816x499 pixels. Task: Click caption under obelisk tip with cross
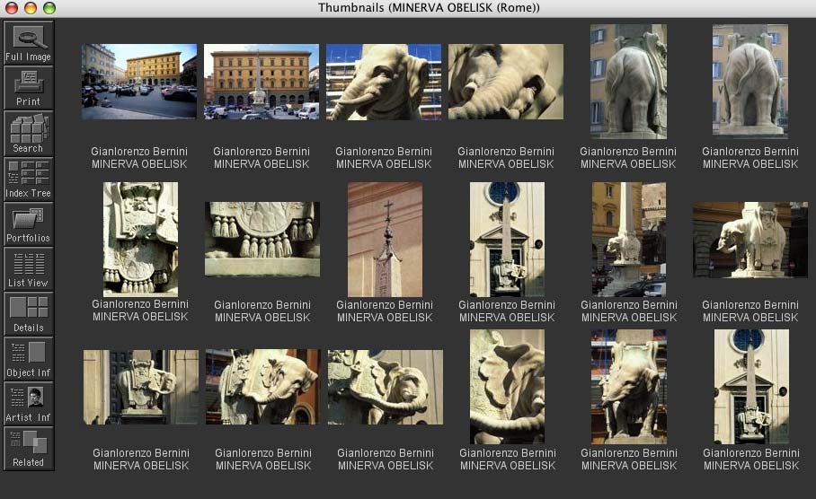click(385, 311)
